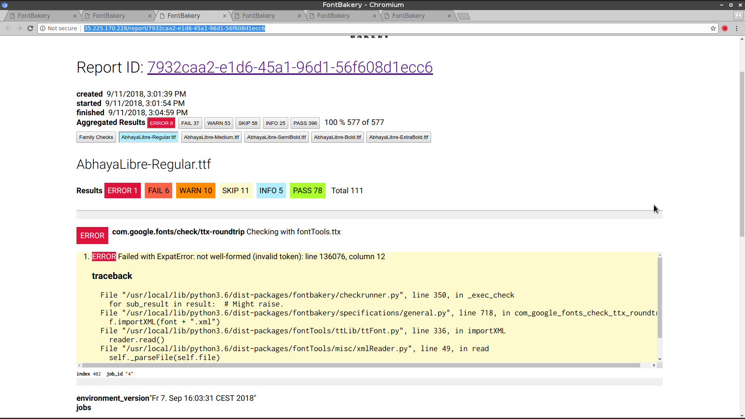
Task: Bookmark this page via the star icon
Action: click(713, 28)
